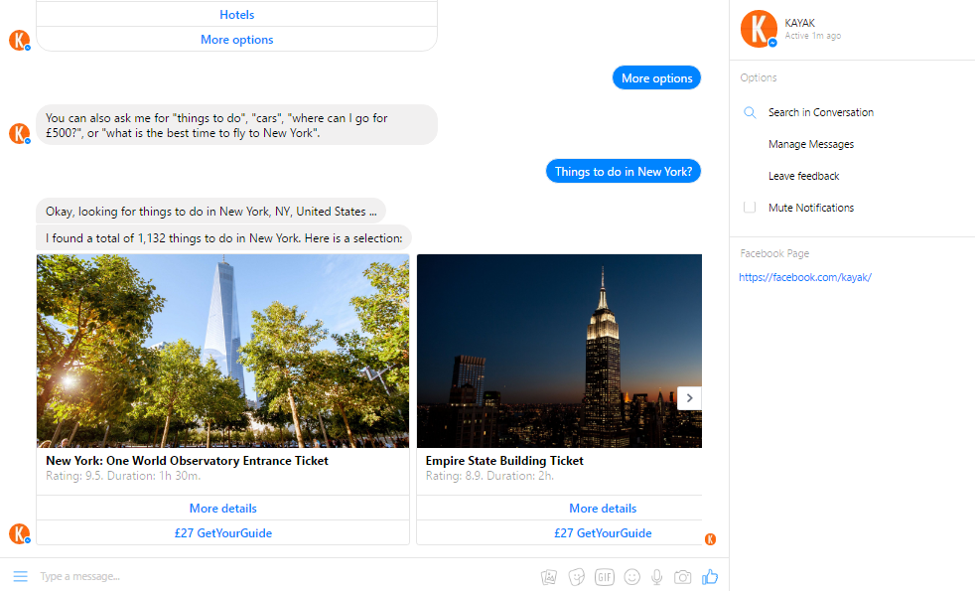This screenshot has width=975, height=591.
Task: Click 'I found a total of 1,132 things' message
Action: pyautogui.click(x=223, y=237)
